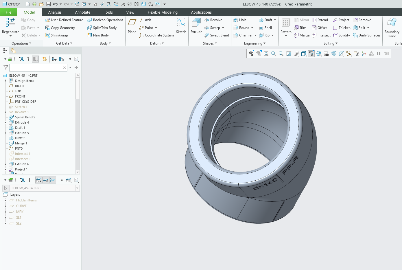Click the model tree search filter field
The height and width of the screenshot is (270, 402).
(36, 67)
